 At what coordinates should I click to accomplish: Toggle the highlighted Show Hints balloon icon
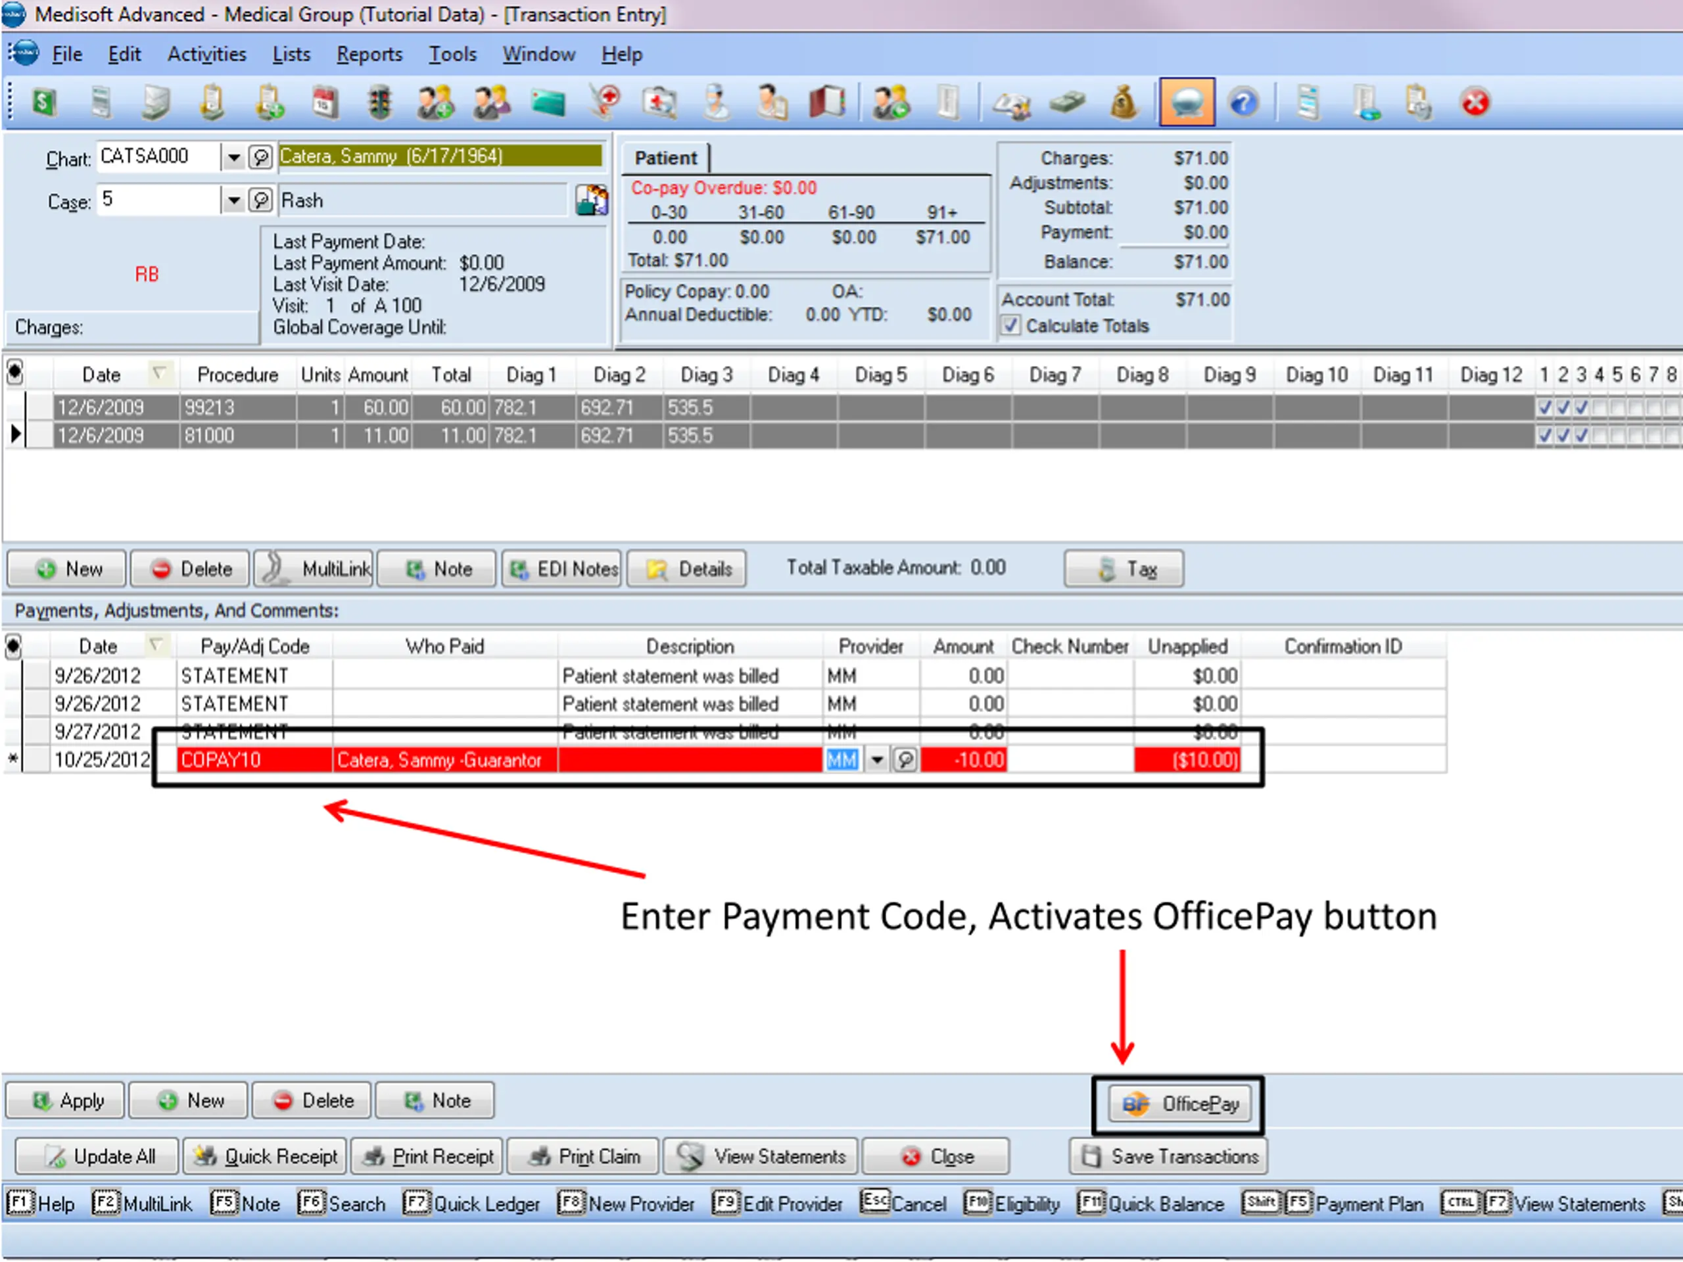[x=1186, y=102]
